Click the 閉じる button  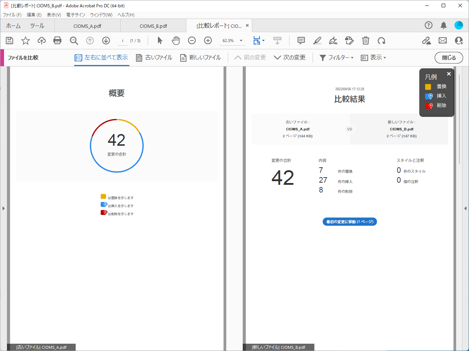pyautogui.click(x=449, y=58)
